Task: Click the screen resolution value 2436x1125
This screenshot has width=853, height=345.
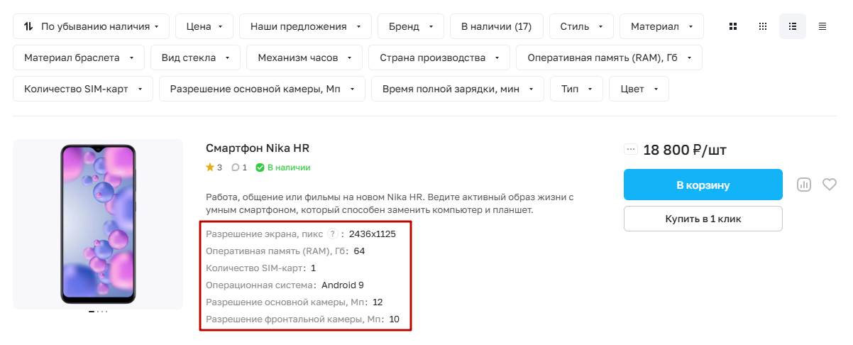Action: coord(373,234)
